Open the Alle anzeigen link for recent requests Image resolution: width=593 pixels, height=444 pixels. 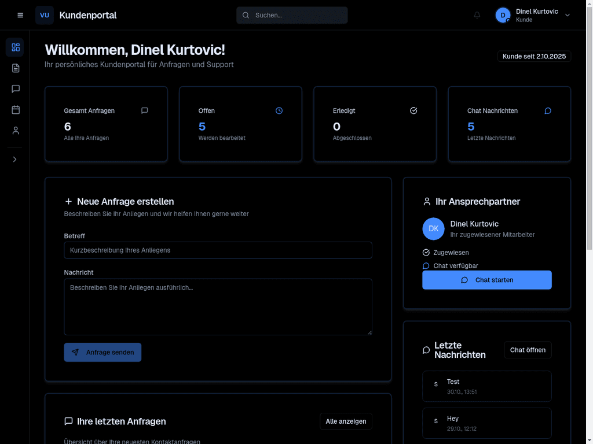(346, 421)
